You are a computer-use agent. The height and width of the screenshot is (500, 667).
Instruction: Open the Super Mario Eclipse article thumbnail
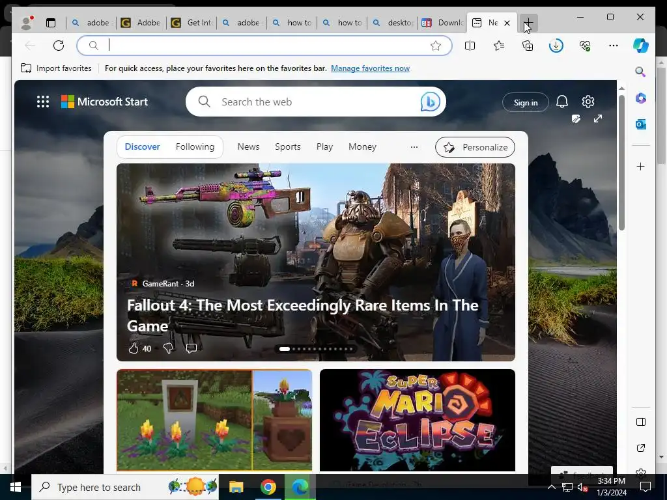[x=418, y=420]
